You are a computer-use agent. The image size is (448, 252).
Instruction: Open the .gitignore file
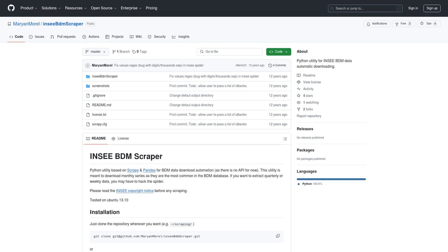coord(98,96)
